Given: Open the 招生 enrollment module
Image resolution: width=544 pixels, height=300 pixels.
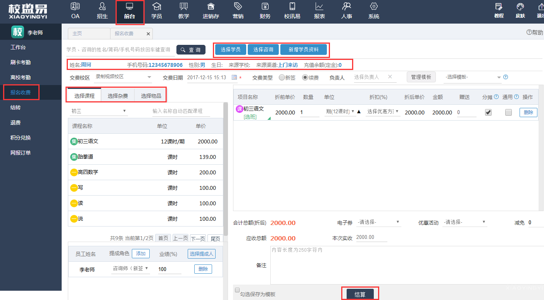Looking at the screenshot, I should [x=102, y=7].
